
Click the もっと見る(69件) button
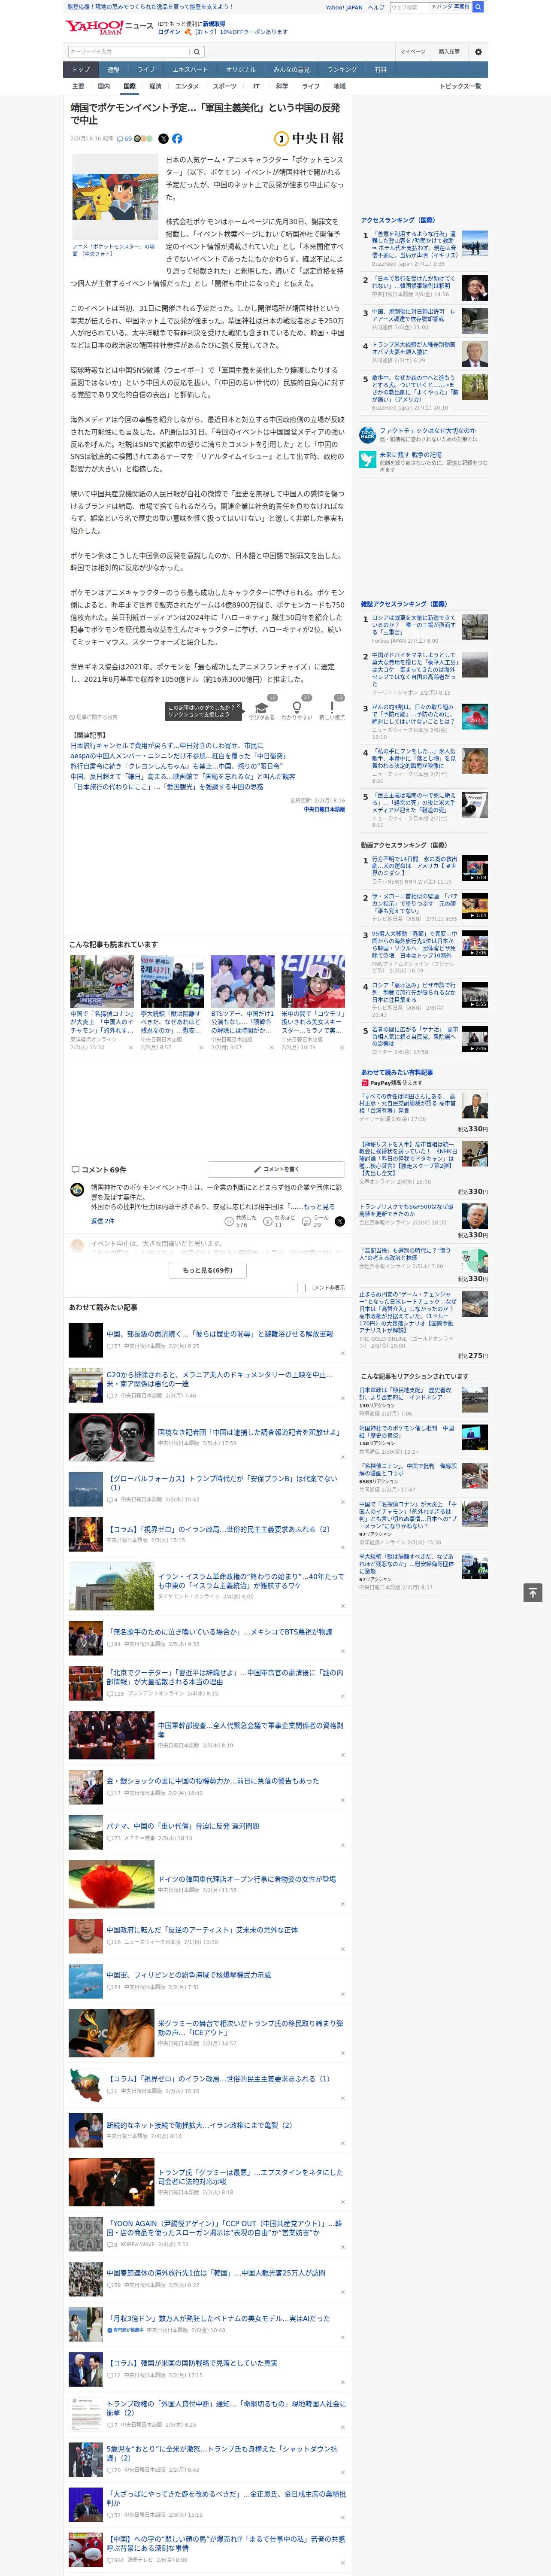pyautogui.click(x=208, y=1270)
